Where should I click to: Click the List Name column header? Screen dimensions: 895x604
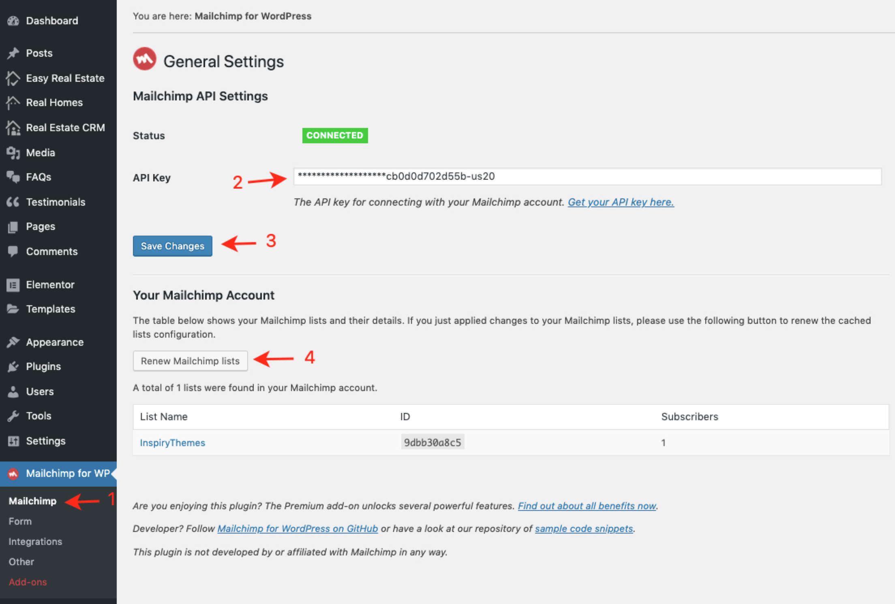coord(164,417)
